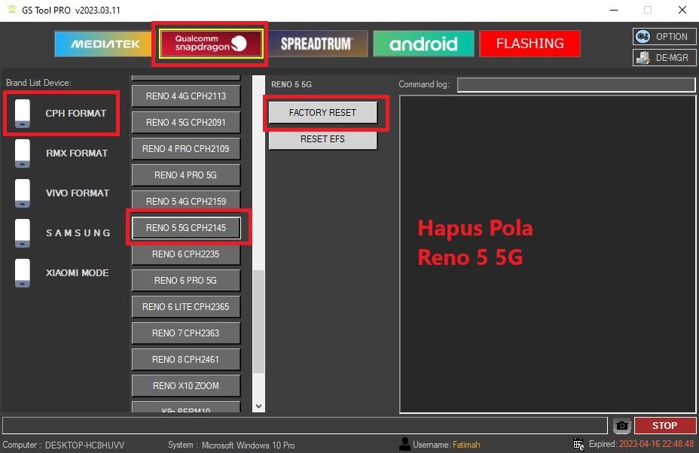This screenshot has width=699, height=453.
Task: Click the DE-MGR computer icon
Action: (643, 58)
